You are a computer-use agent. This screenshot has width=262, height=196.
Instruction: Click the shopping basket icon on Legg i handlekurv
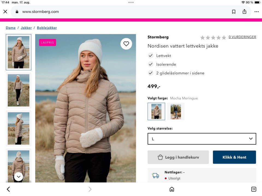pyautogui.click(x=160, y=157)
